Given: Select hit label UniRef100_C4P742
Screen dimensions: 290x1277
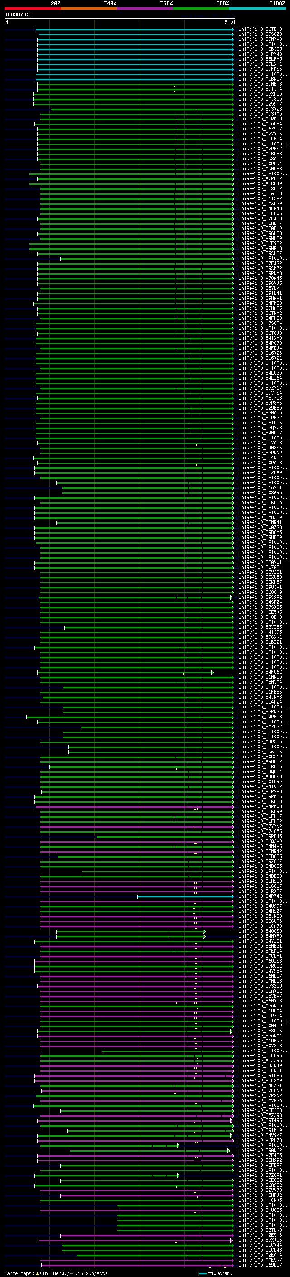Looking at the screenshot, I should [x=260, y=896].
